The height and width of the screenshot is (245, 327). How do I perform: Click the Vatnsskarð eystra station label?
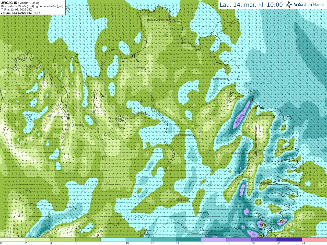265,115
